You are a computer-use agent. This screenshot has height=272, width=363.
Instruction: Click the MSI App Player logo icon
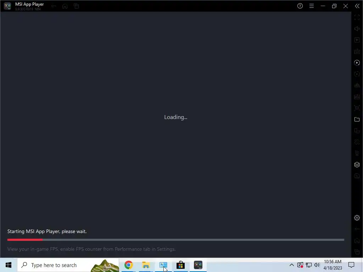[7, 6]
